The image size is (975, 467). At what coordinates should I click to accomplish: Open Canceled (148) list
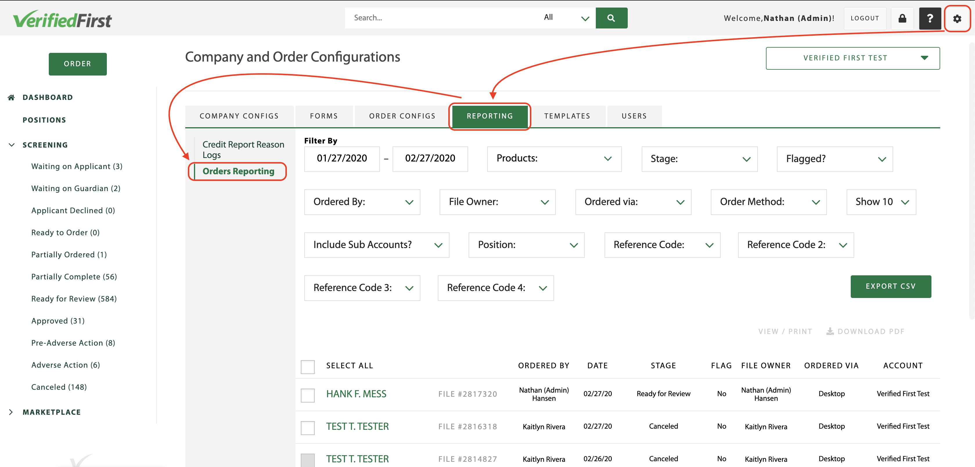coord(59,387)
